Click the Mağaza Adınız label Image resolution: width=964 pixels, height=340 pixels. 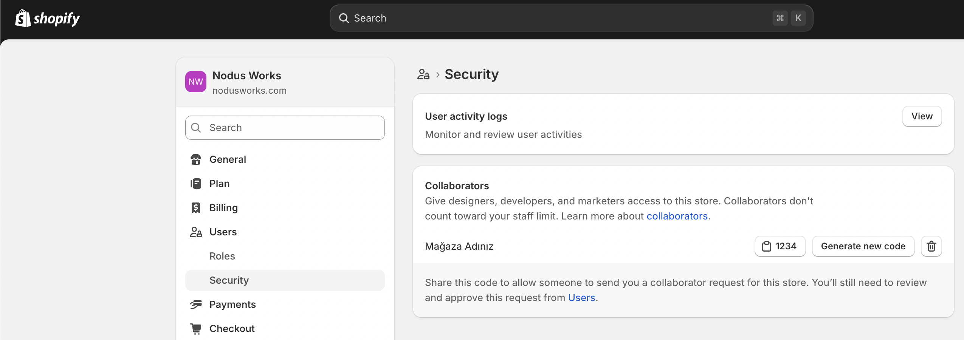tap(459, 246)
